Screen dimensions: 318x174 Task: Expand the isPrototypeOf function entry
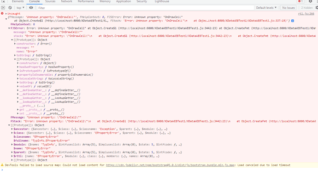18,71
